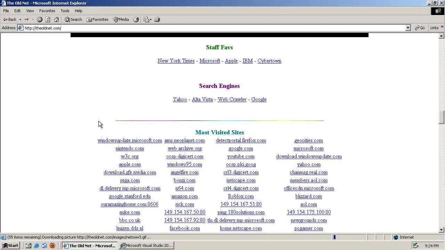Open the Tools menu
445x250 pixels.
[x=65, y=11]
